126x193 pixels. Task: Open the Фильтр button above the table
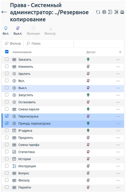13,44
